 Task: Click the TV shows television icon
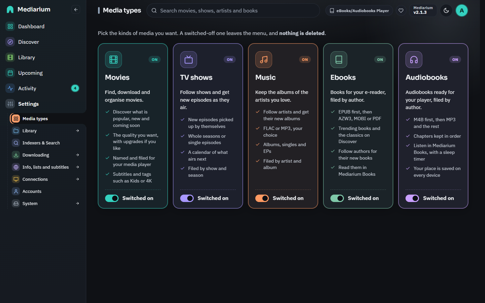coord(189,60)
